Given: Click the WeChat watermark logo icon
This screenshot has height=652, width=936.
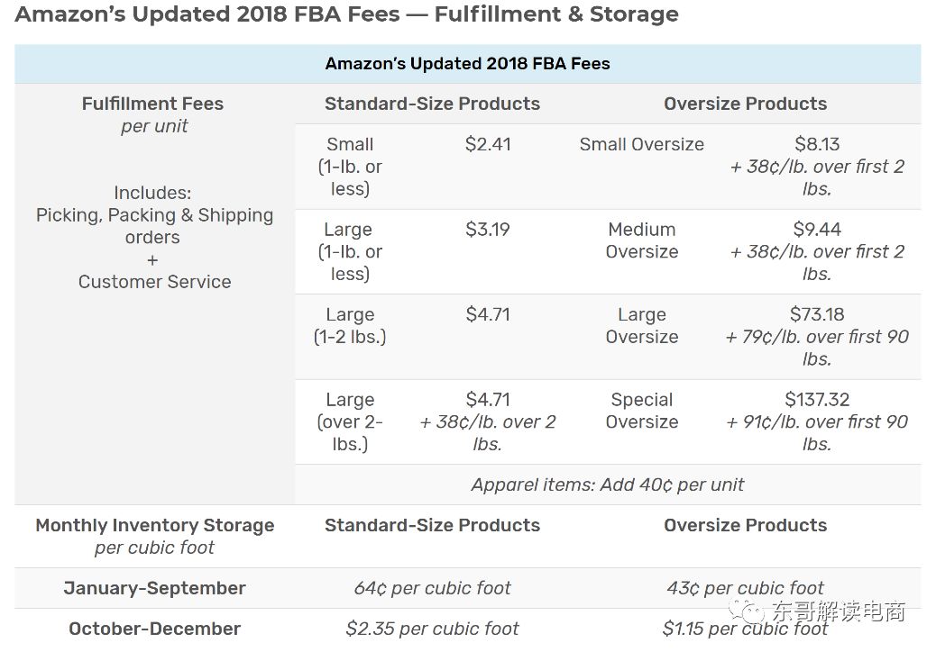Looking at the screenshot, I should point(746,611).
